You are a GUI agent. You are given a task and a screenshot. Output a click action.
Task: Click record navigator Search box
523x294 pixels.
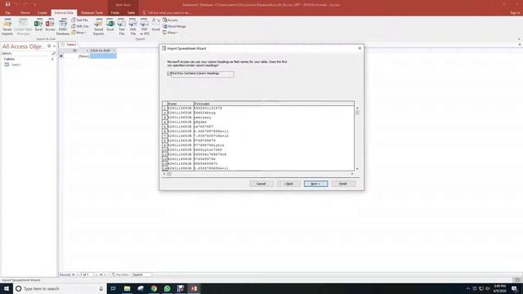click(141, 274)
